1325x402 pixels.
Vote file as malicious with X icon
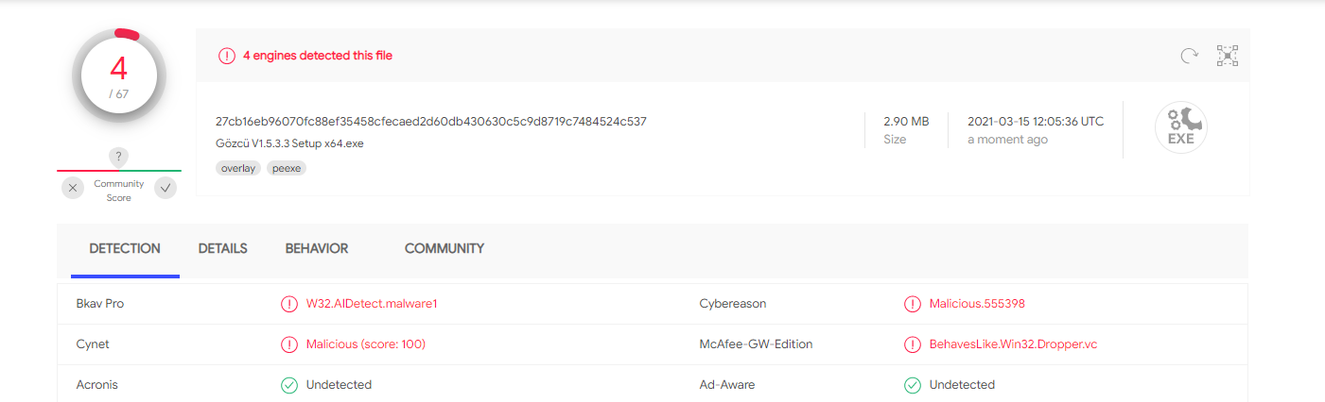coord(73,188)
